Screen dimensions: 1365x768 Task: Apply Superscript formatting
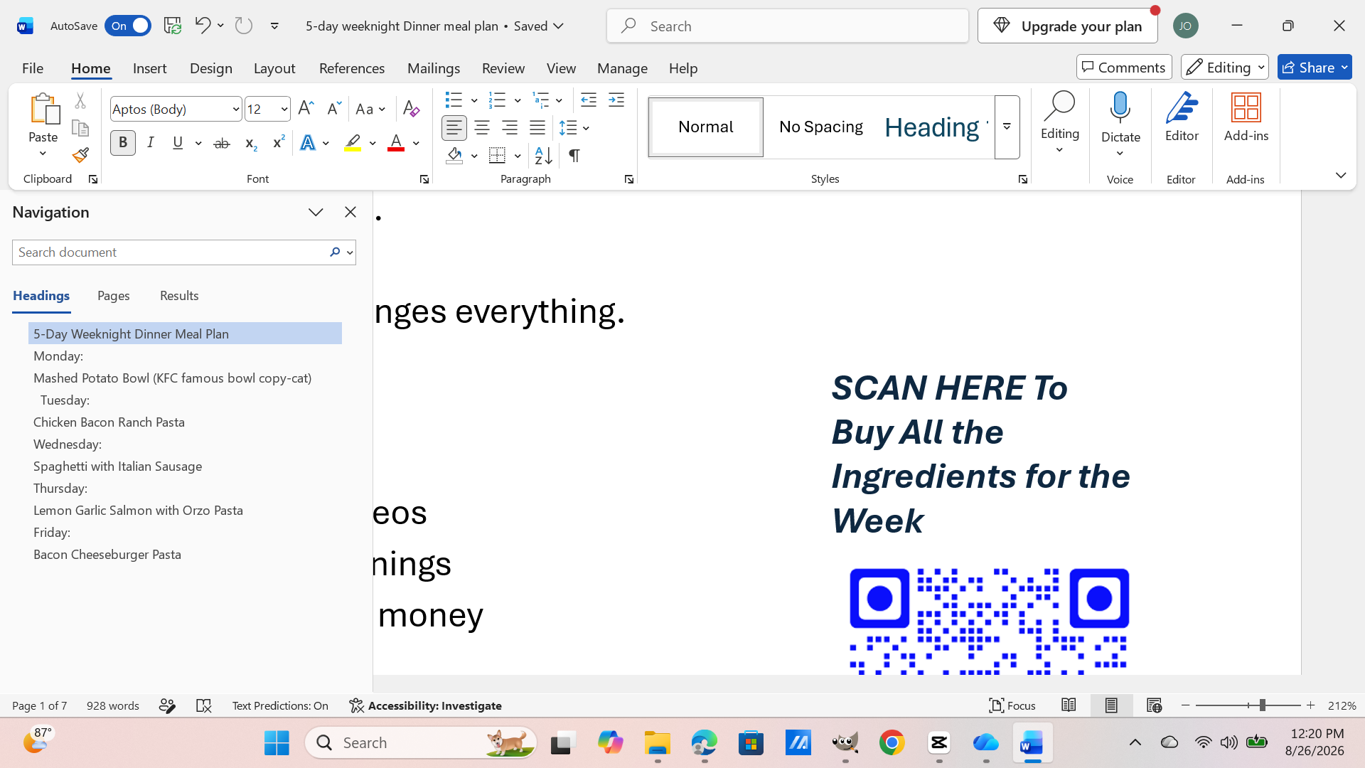(279, 143)
